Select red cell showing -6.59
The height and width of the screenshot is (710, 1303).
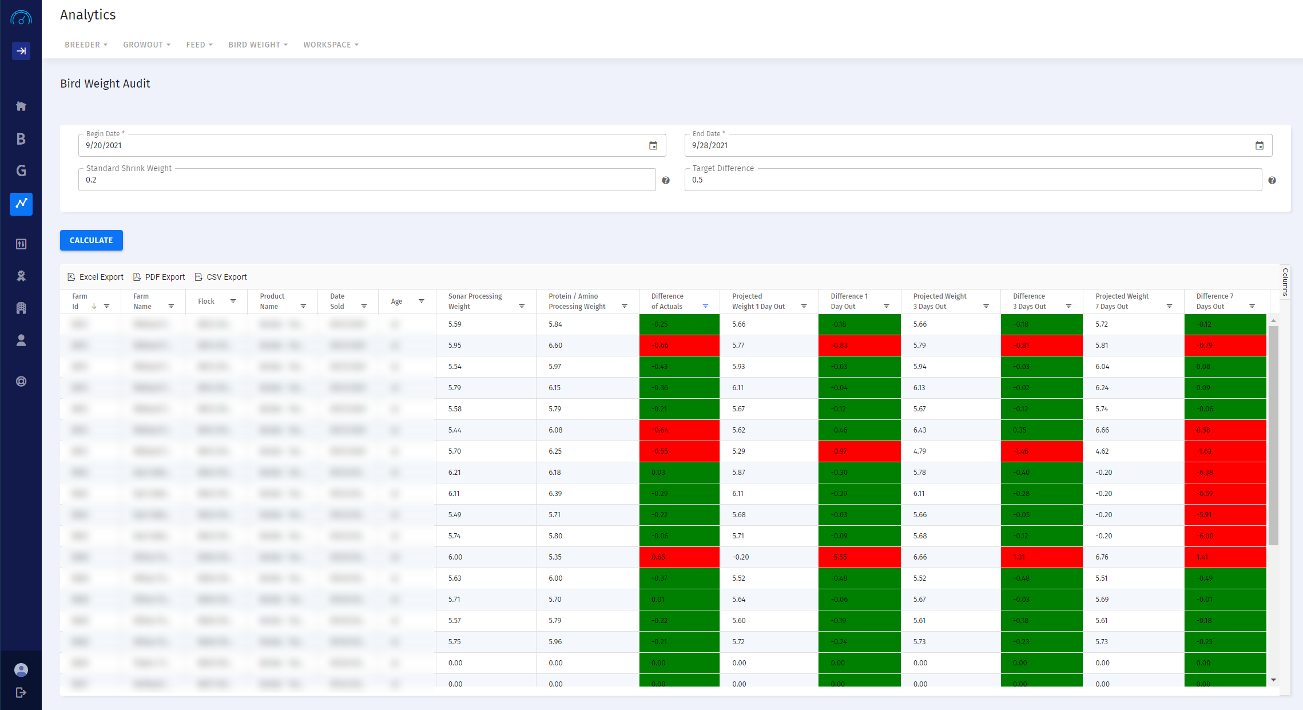[1225, 494]
